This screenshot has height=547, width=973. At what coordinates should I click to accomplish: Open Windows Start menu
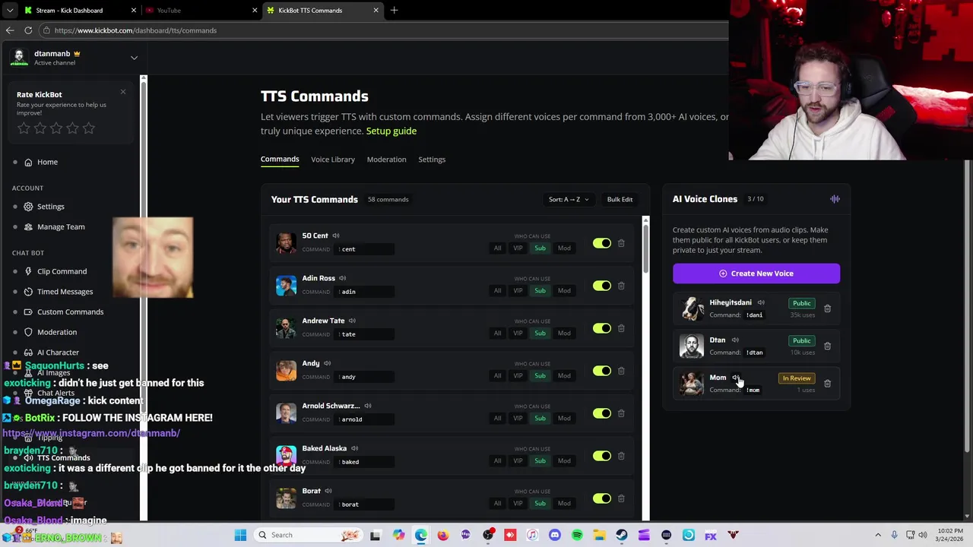(240, 535)
